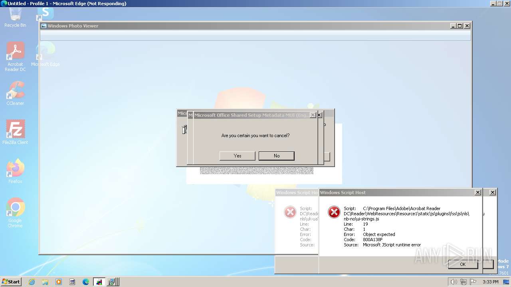Click the red error icon in the front Script Host dialog
The height and width of the screenshot is (287, 511).
[334, 212]
